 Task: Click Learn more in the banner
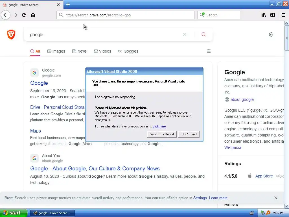pos(218,198)
